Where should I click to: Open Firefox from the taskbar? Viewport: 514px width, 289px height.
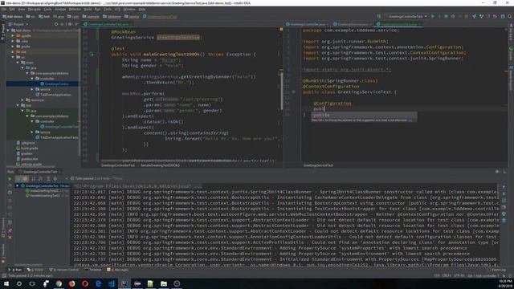pyautogui.click(x=71, y=283)
